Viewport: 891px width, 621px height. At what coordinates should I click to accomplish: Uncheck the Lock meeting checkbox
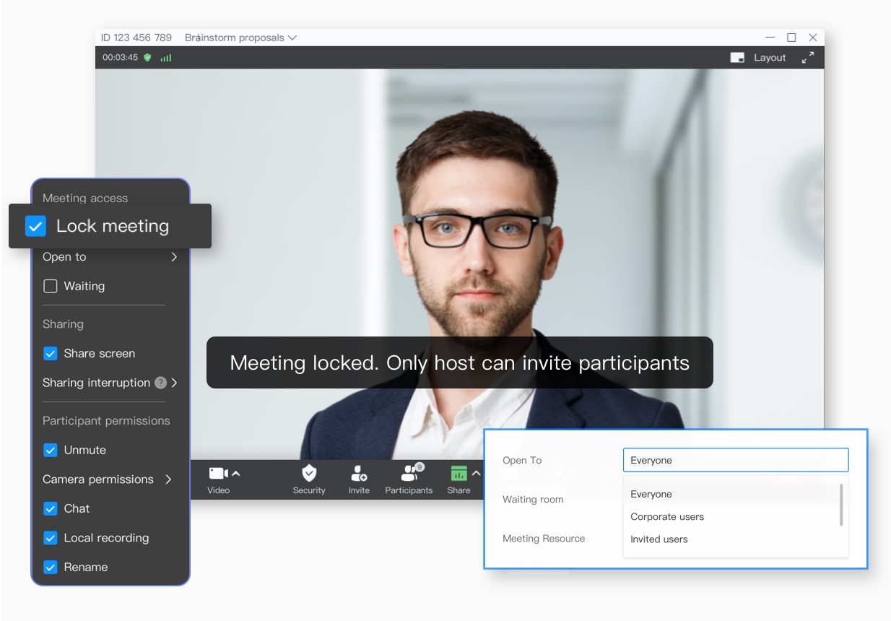35,226
